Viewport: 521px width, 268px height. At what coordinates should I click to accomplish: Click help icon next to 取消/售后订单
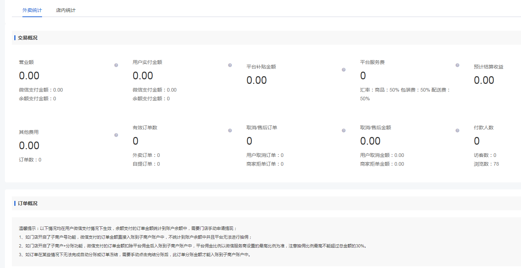tap(344, 131)
